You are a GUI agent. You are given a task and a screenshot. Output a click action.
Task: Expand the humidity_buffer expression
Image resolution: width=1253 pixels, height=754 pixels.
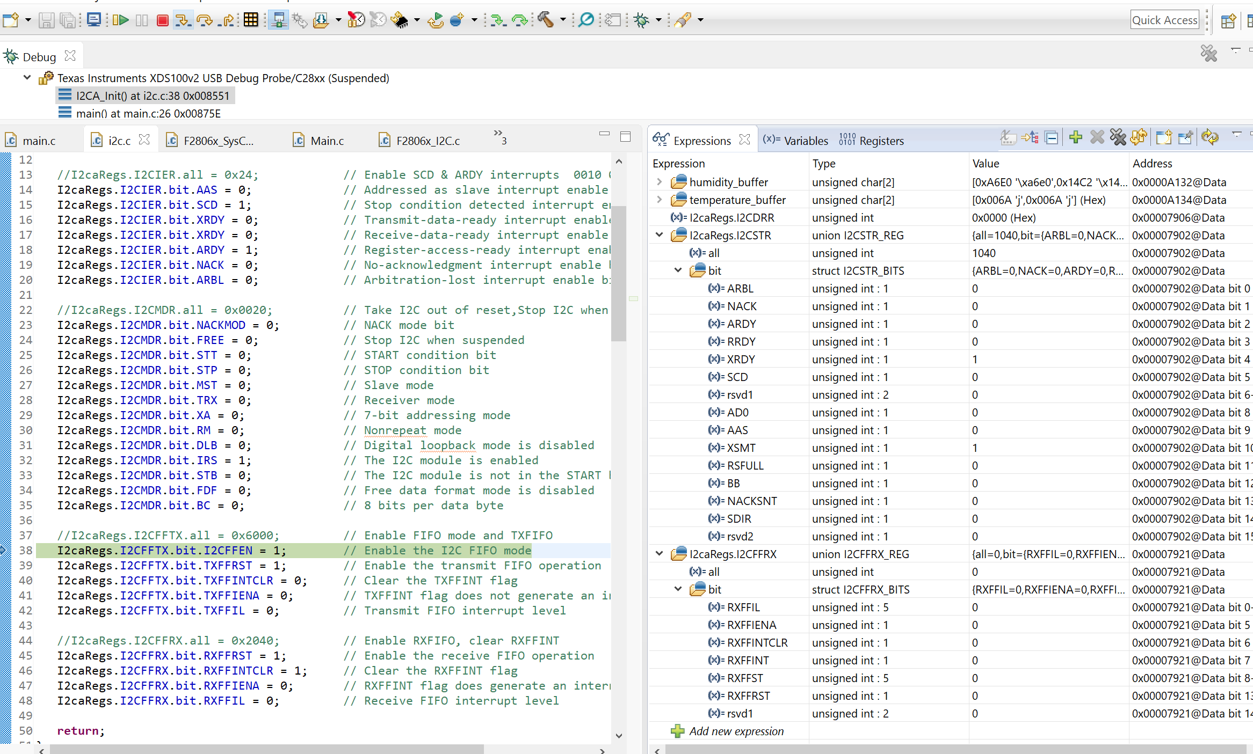coord(659,182)
